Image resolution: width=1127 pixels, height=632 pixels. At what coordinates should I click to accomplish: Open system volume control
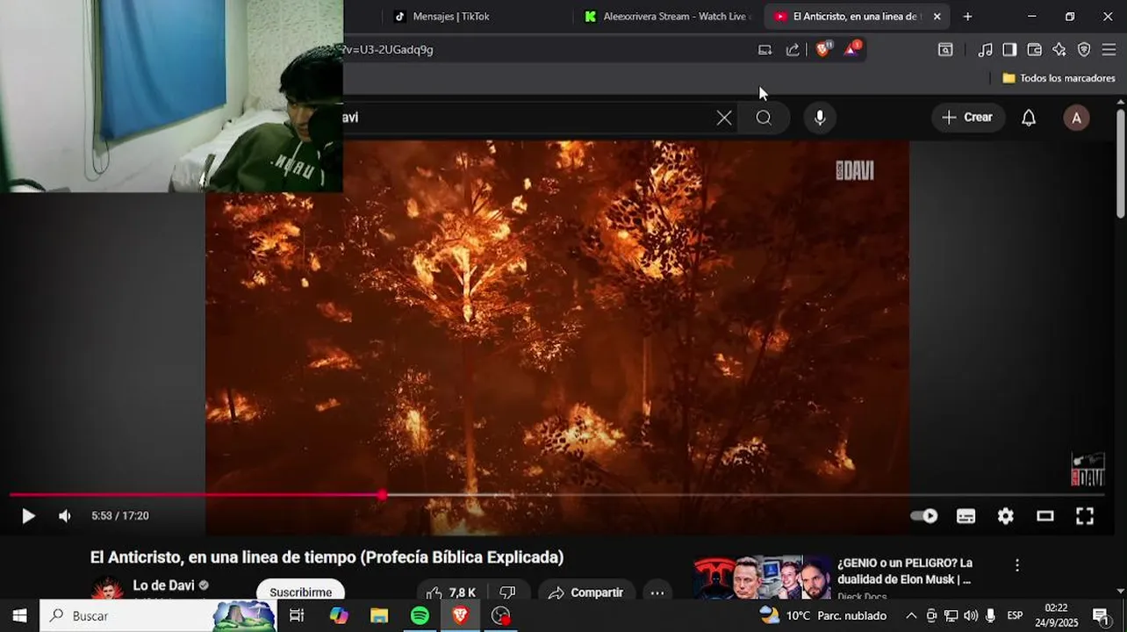(x=971, y=615)
